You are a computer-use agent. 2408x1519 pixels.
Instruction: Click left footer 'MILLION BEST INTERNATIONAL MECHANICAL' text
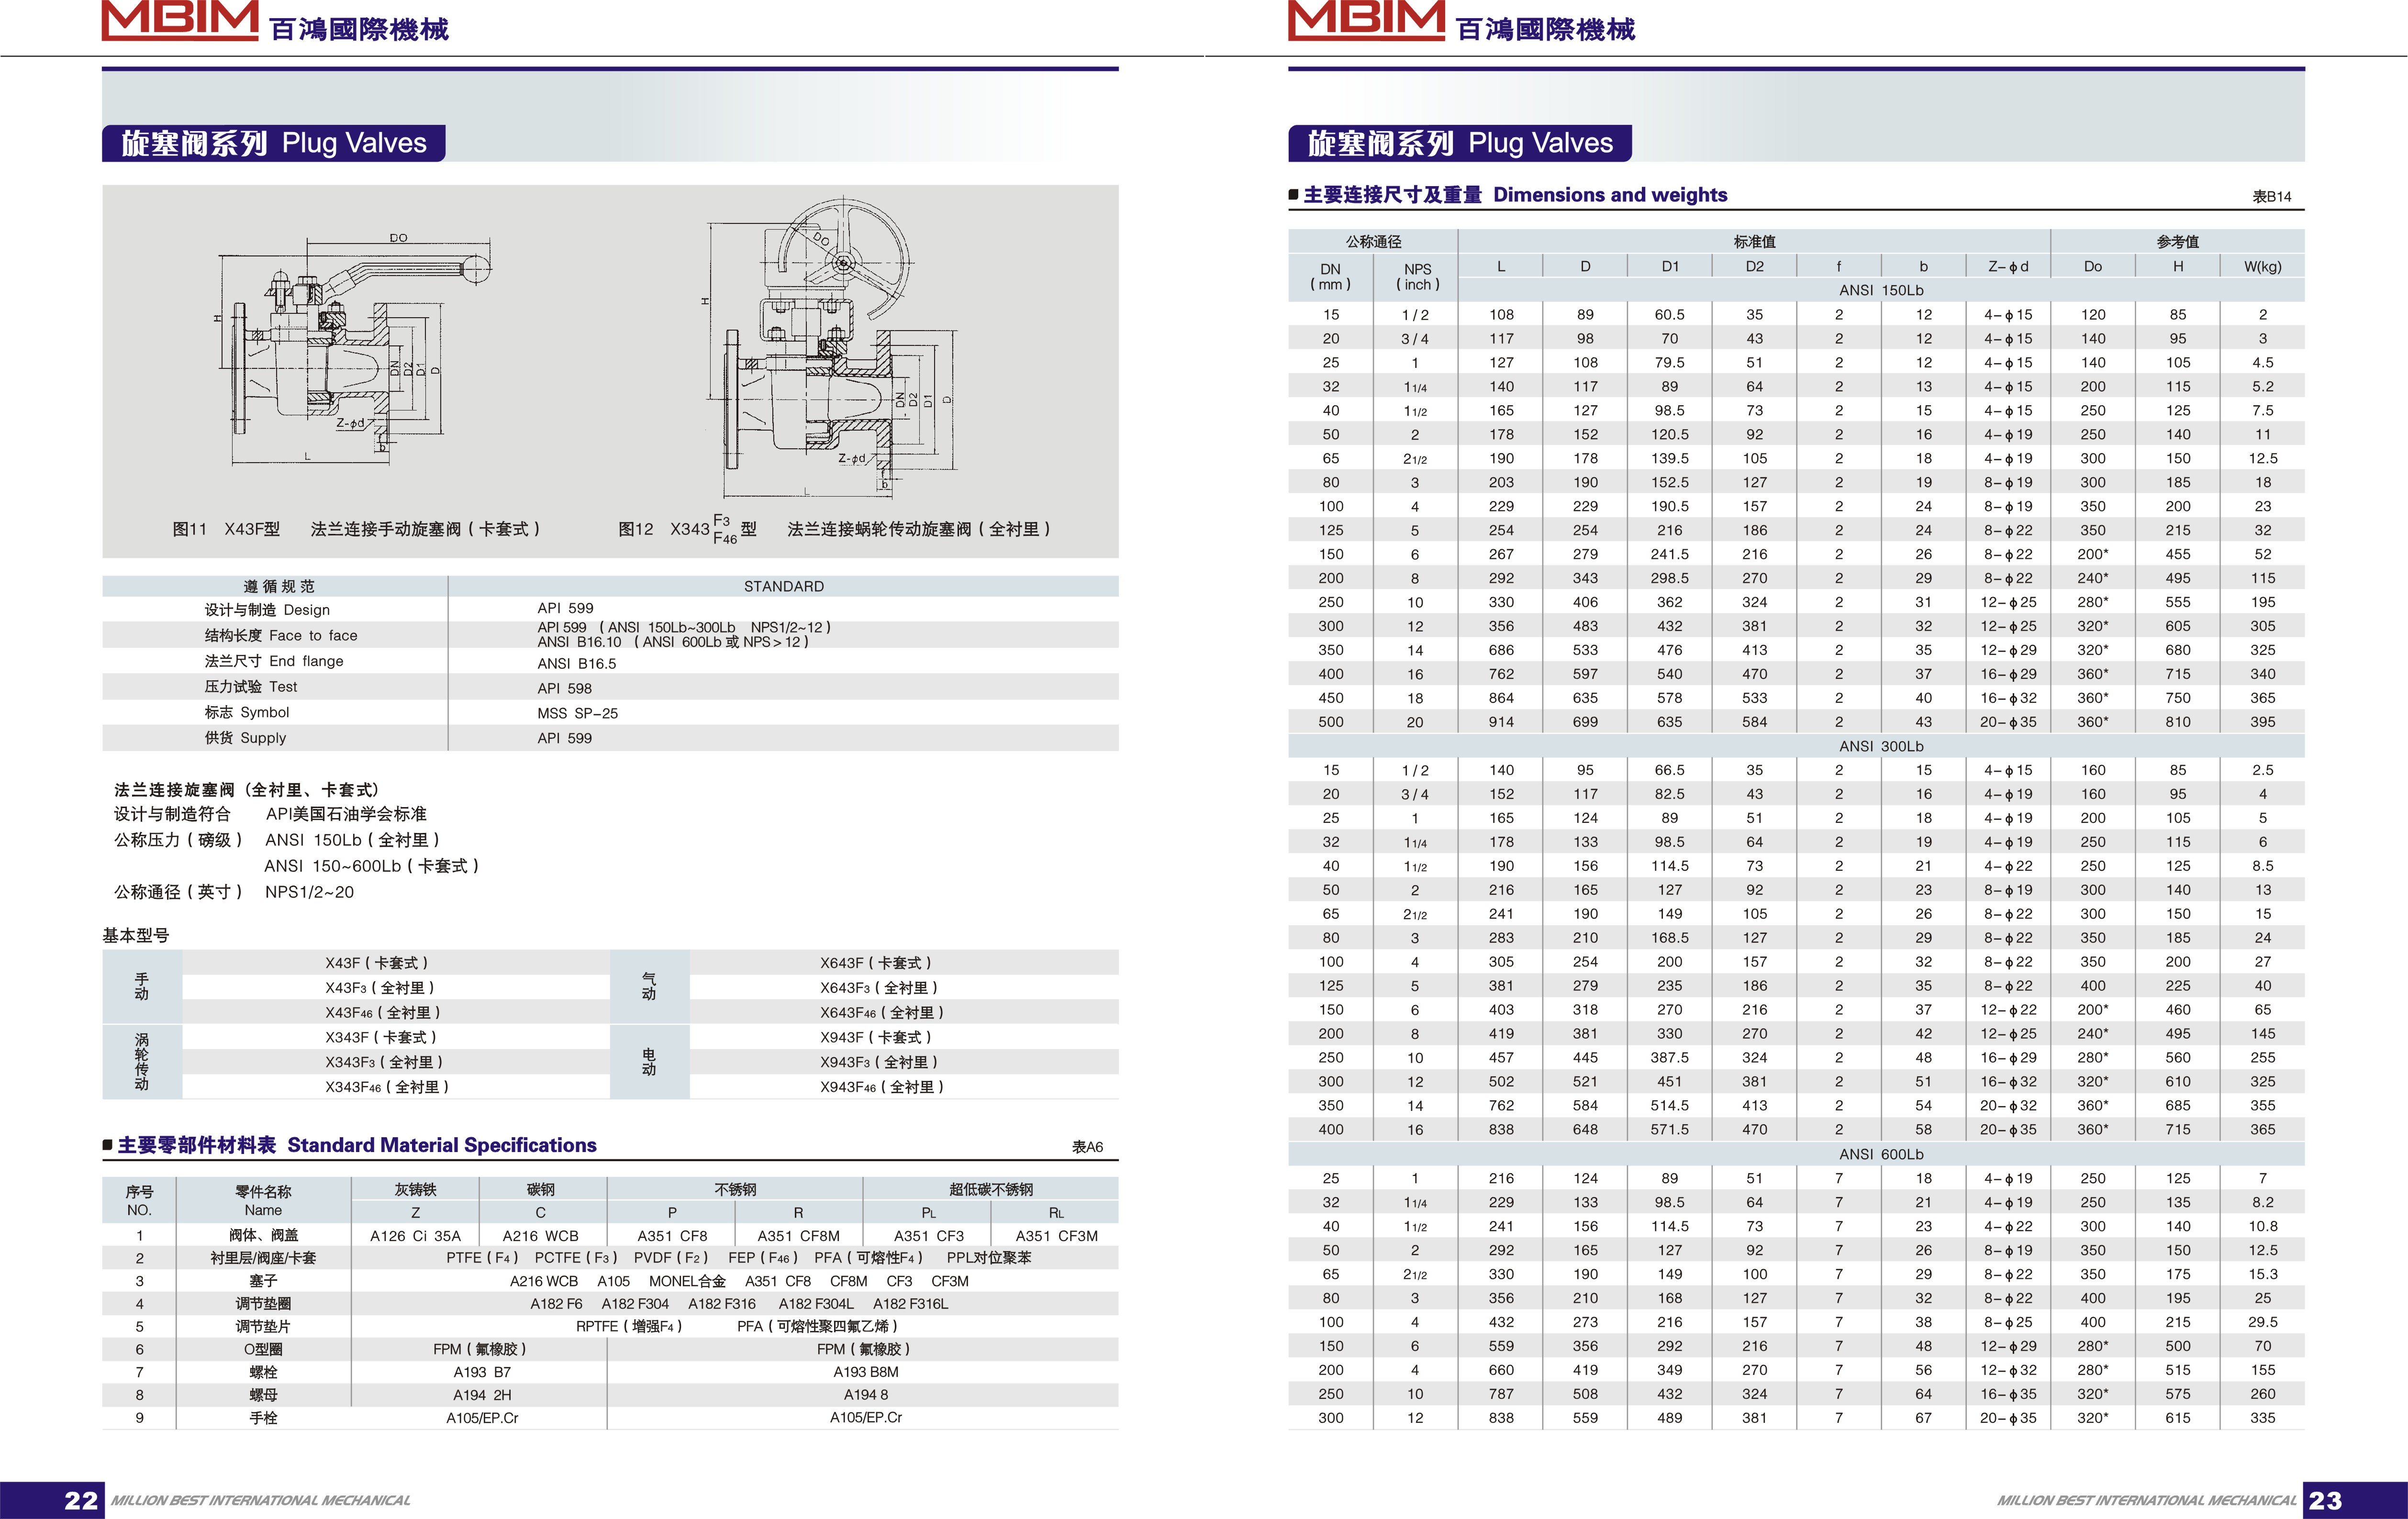[x=260, y=1501]
